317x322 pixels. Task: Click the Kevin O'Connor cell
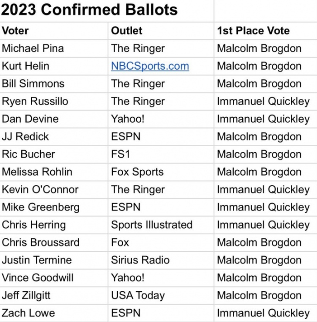tap(40, 190)
